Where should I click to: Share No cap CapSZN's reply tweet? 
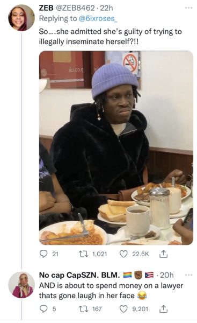[164, 309]
